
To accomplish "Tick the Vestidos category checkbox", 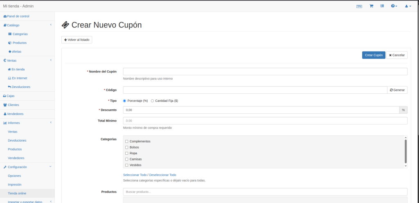I will [x=127, y=165].
